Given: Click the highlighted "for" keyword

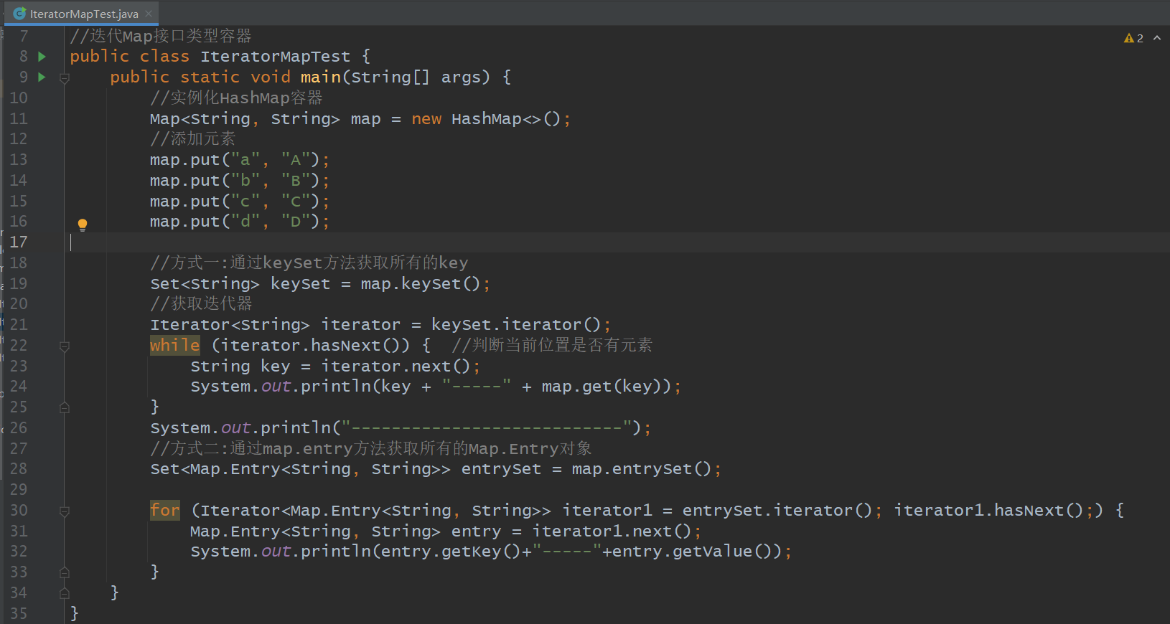Looking at the screenshot, I should [x=164, y=510].
